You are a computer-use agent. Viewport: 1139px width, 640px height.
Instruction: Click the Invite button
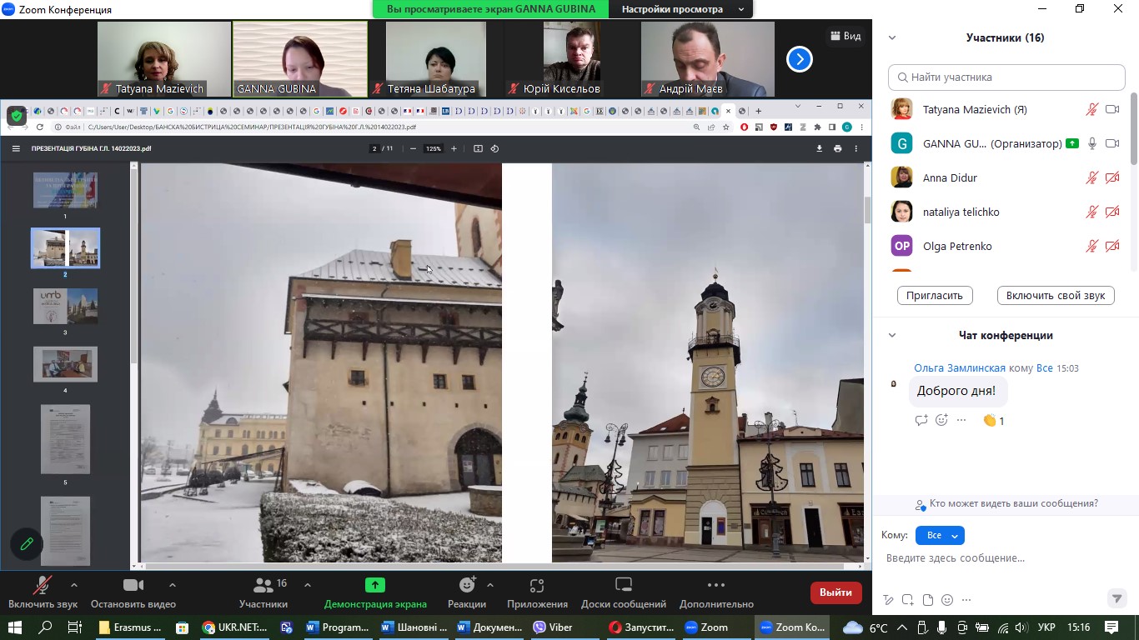pos(935,296)
